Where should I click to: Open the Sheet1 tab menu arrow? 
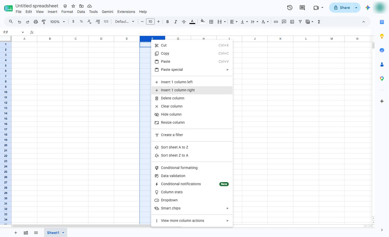63,233
